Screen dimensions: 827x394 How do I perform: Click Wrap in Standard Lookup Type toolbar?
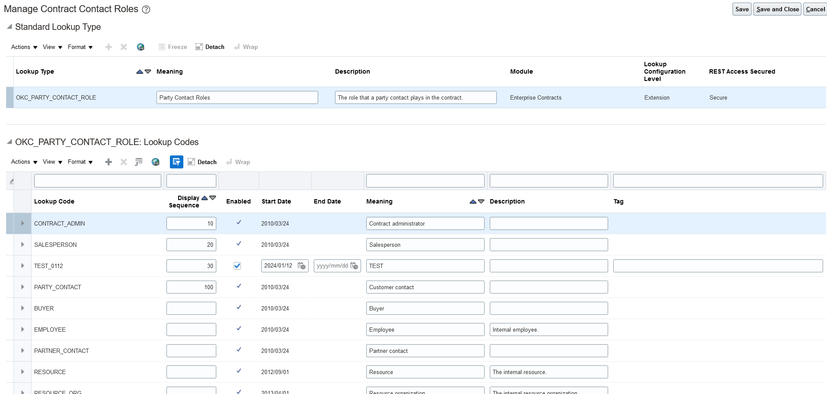pyautogui.click(x=246, y=47)
